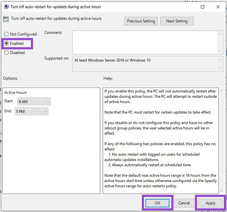This screenshot has width=227, height=212.
Task: Confirm changes with the OK button
Action: 158,203
